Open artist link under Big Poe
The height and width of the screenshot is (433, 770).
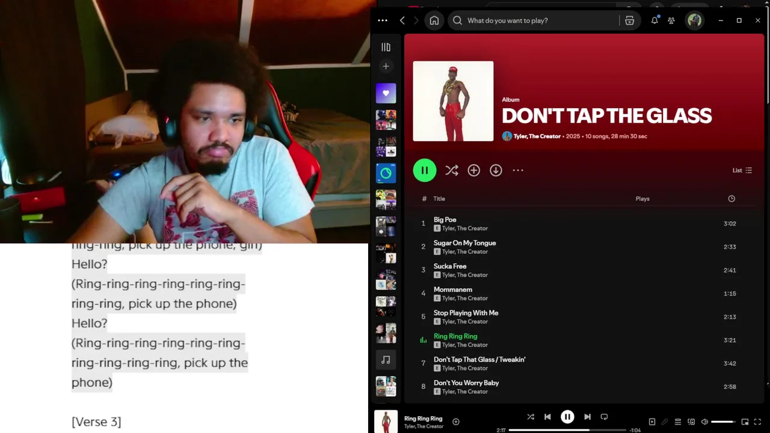465,229
